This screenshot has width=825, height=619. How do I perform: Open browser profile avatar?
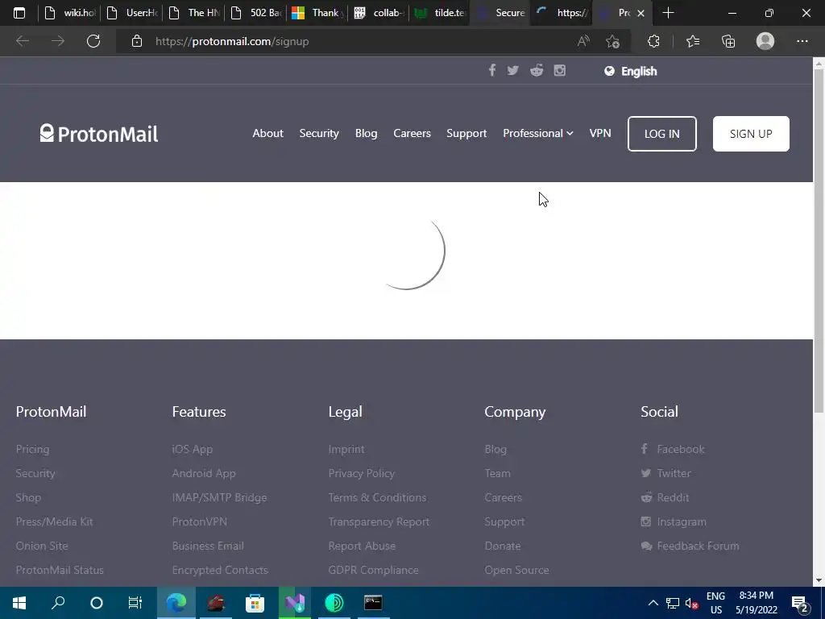pyautogui.click(x=765, y=41)
